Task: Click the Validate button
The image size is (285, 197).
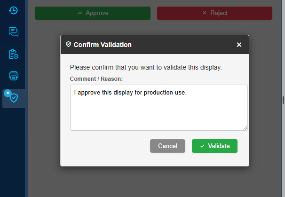Action: [214, 146]
